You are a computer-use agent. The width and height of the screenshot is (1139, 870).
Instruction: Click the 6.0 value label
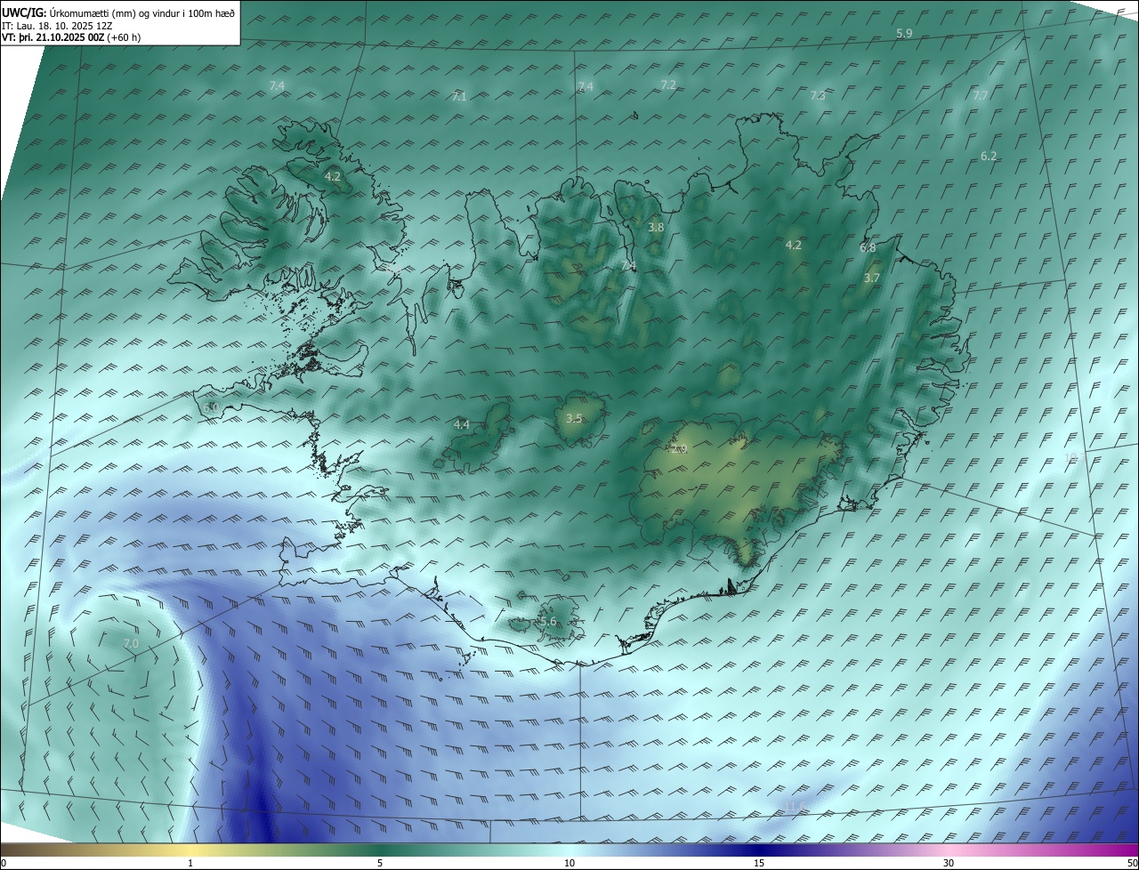click(211, 407)
